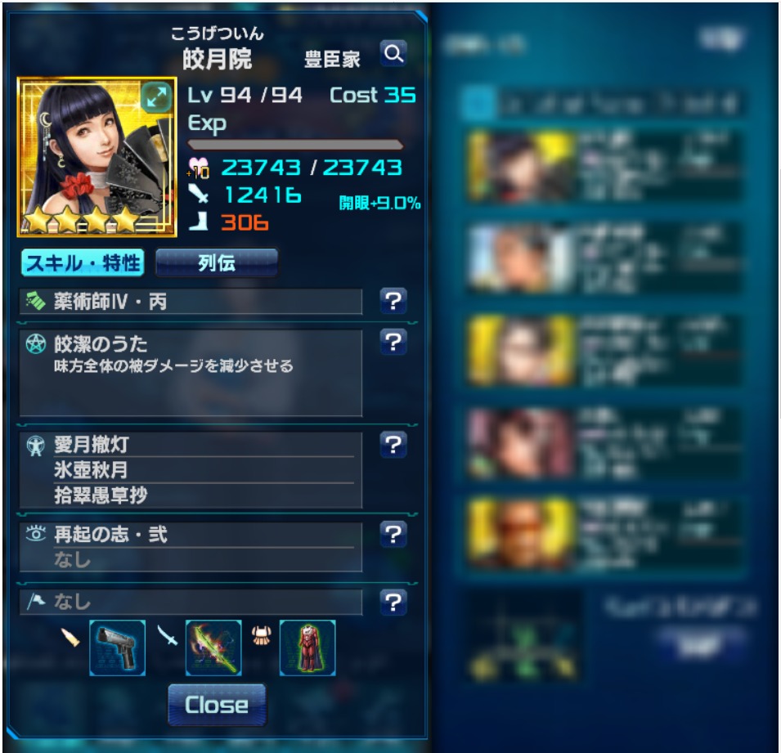Switch to the 列伝 tab
Viewport: 781px width, 753px height.
point(217,262)
